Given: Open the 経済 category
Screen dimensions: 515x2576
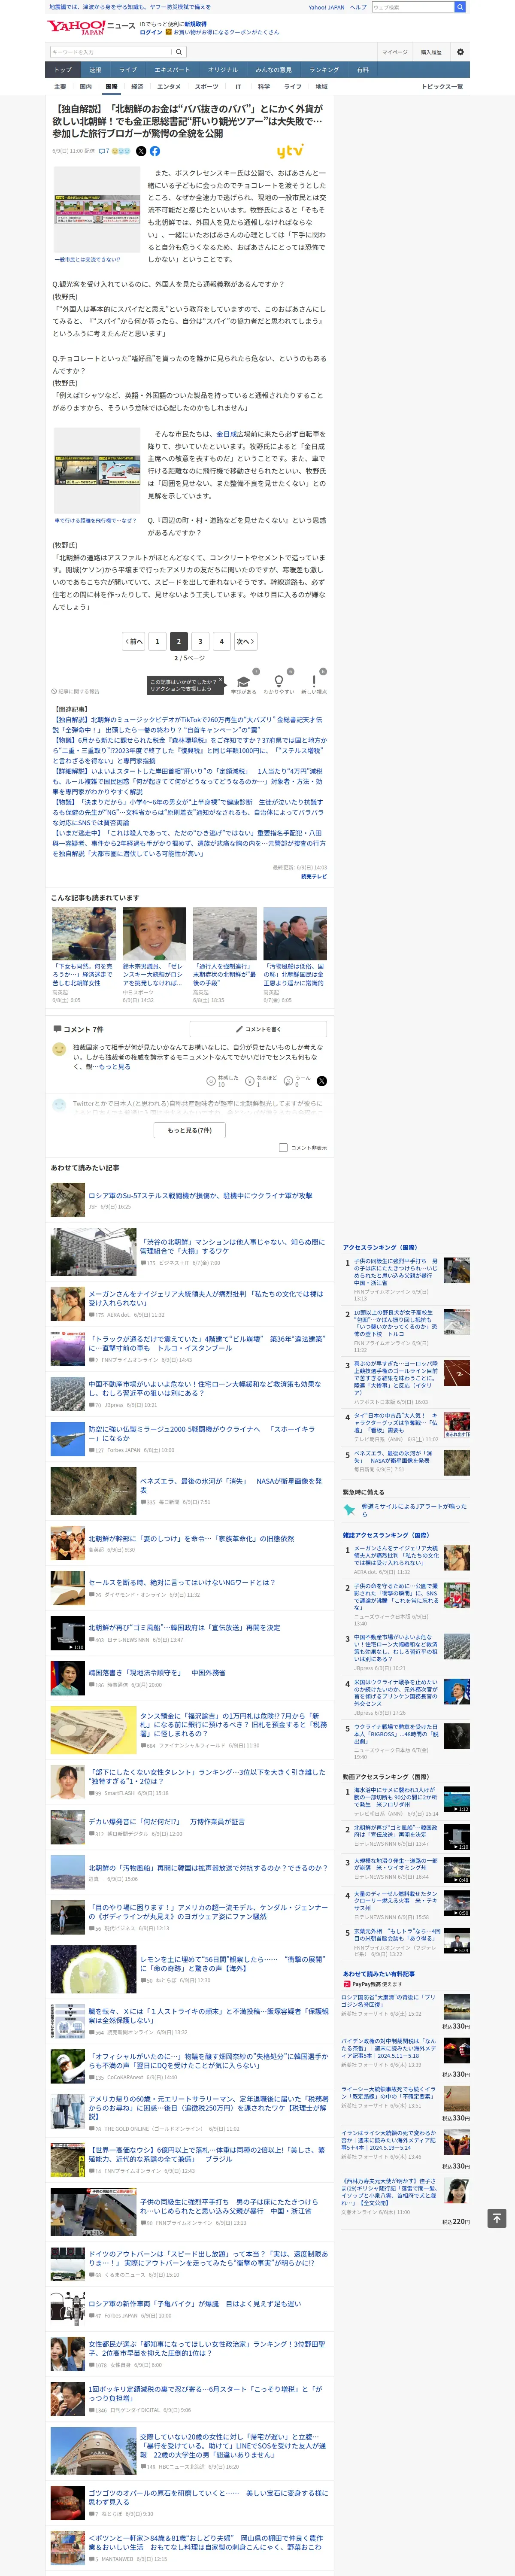Looking at the screenshot, I should tap(137, 87).
